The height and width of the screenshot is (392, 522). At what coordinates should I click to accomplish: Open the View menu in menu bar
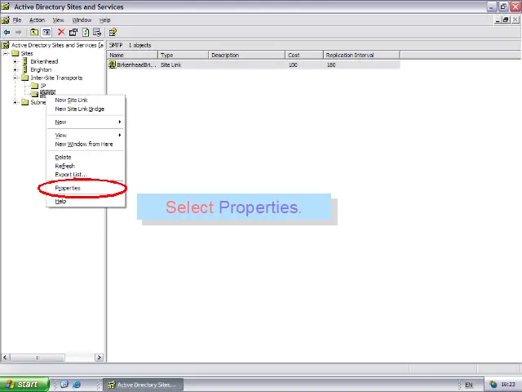click(x=58, y=20)
